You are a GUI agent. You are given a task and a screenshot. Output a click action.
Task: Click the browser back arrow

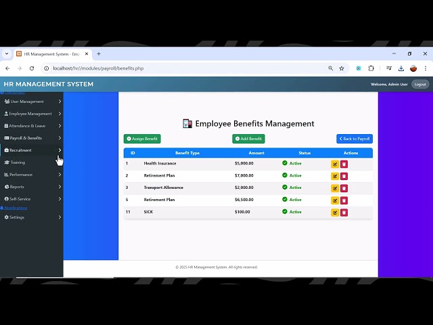(7, 68)
